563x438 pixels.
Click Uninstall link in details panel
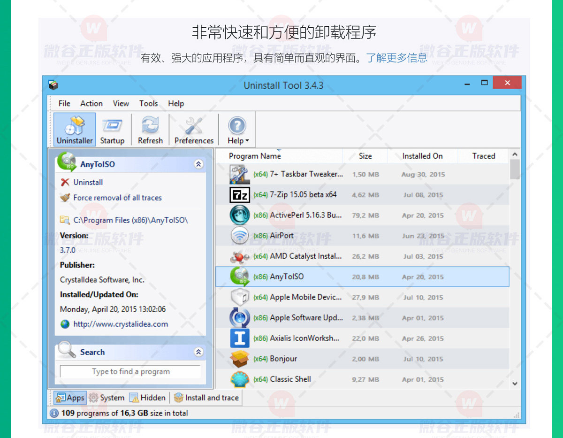tap(88, 182)
